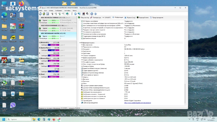Viewport: 217px width, 122px height.
Task: Toggle the DMA auto-activation optimization checkbox
Action: [82, 25]
